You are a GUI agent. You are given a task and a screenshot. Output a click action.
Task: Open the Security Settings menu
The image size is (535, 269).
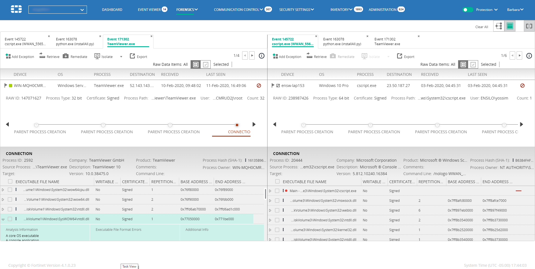(x=296, y=9)
